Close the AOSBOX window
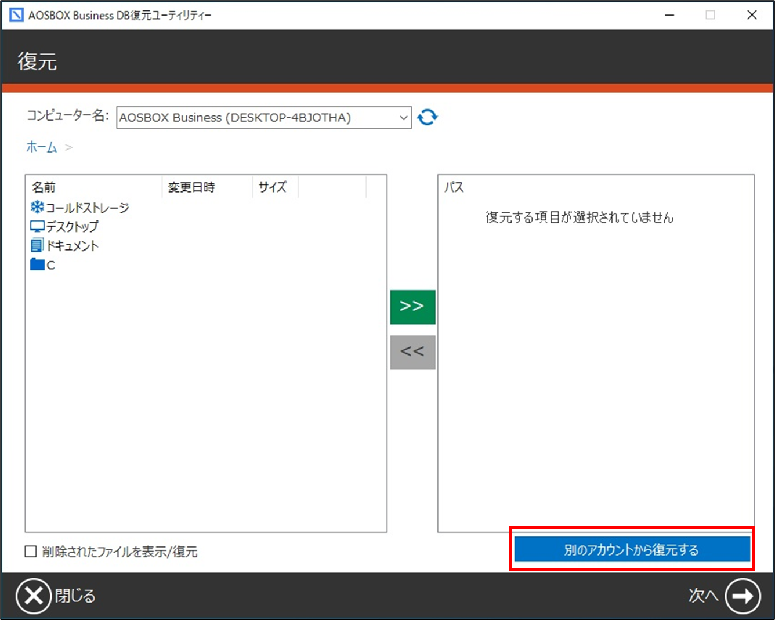This screenshot has width=775, height=620. coord(752,15)
